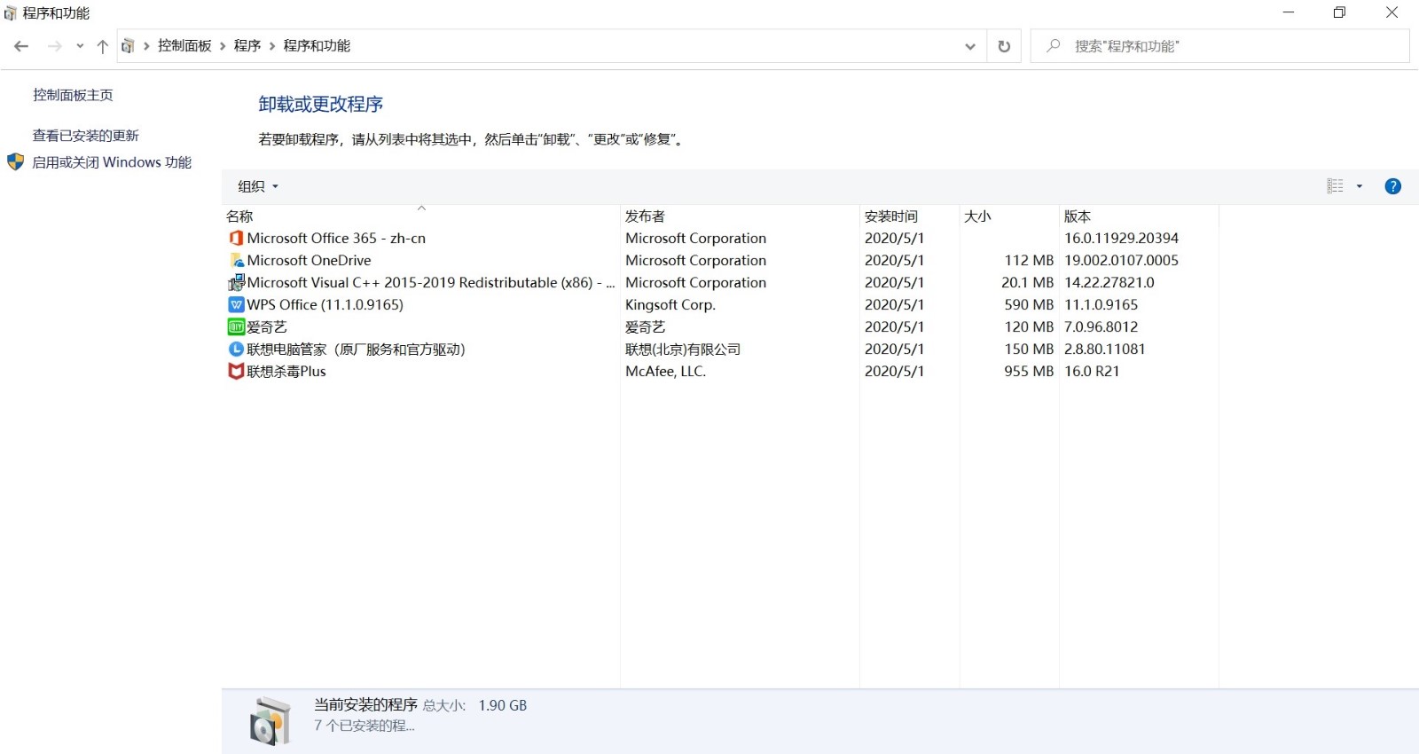Click publisher McAfee, LLC.
This screenshot has width=1419, height=754.
coord(665,371)
